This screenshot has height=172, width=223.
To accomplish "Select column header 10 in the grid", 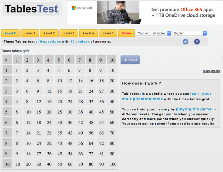I will click(112, 60).
